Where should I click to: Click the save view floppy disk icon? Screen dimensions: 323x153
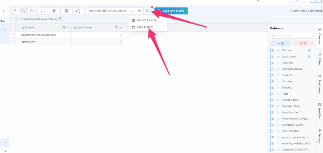click(148, 11)
